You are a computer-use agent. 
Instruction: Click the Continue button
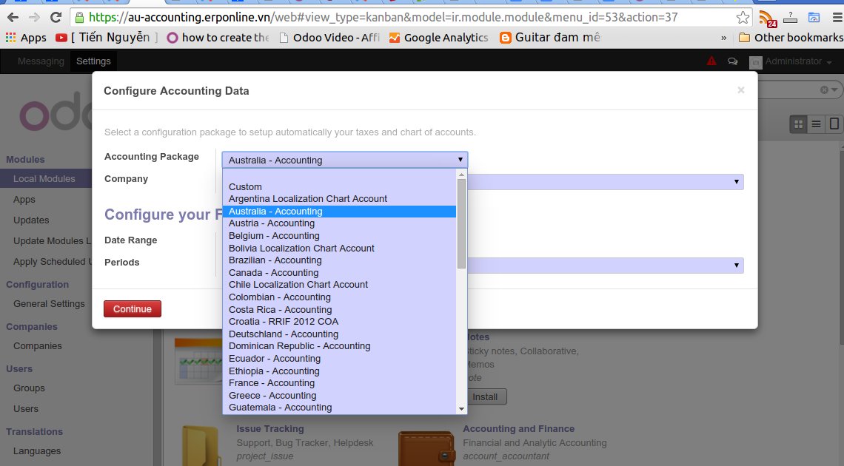point(133,309)
